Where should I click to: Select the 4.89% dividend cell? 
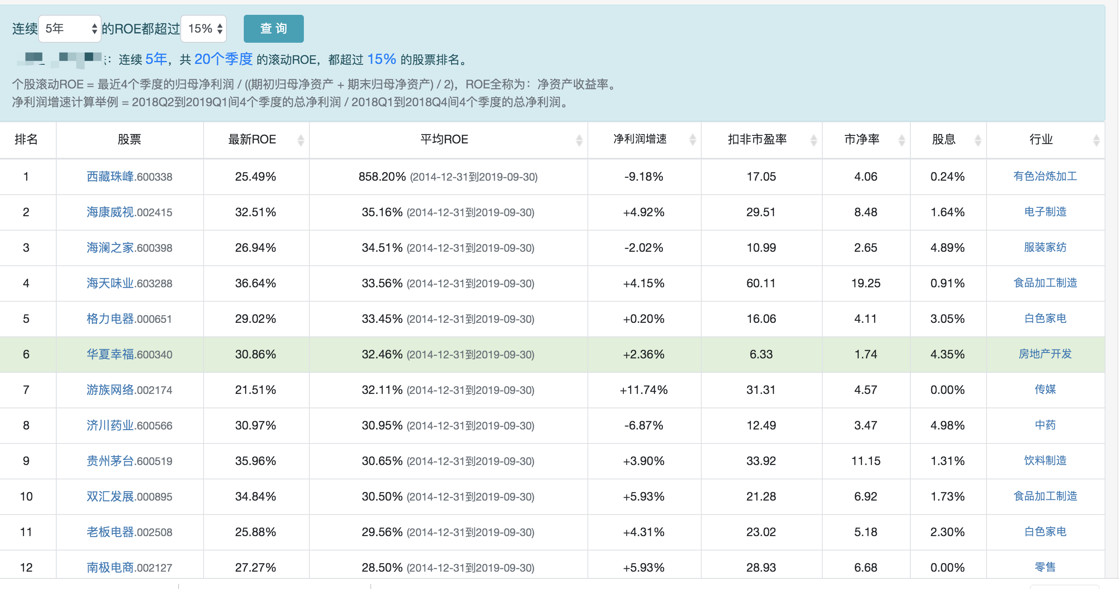(x=948, y=248)
